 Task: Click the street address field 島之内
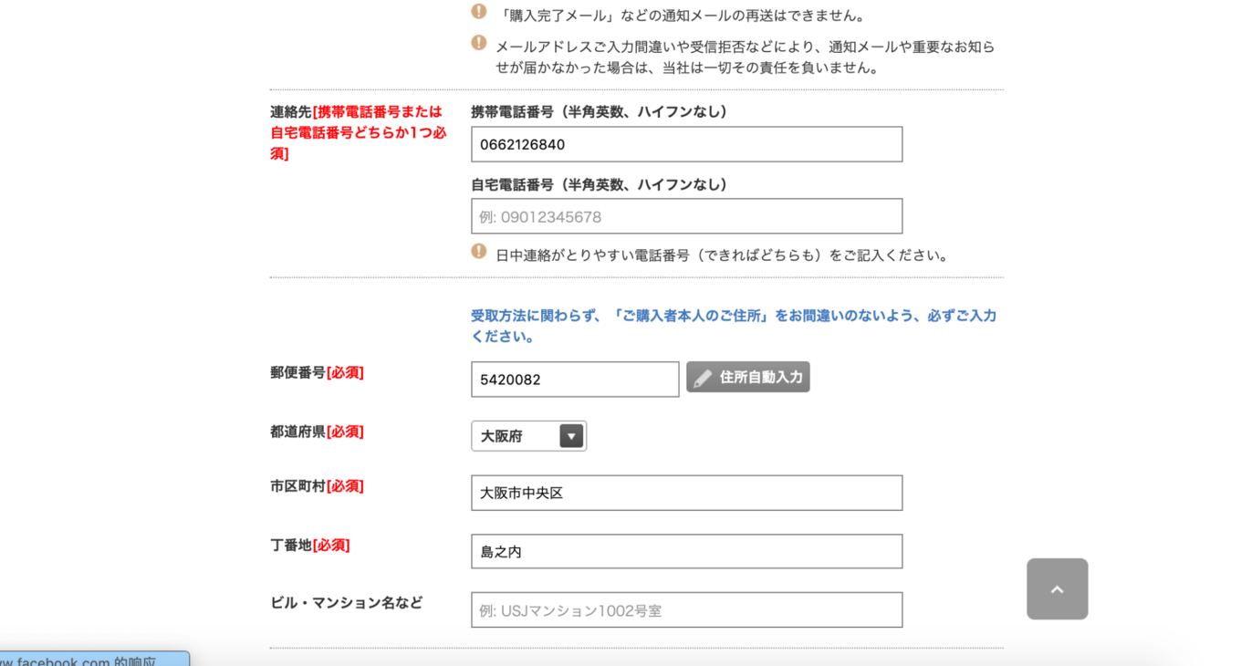686,551
